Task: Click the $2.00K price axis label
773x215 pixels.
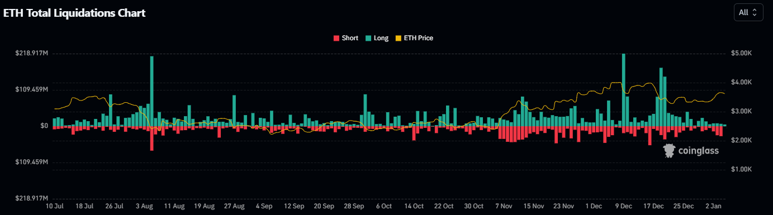Action: (x=741, y=140)
